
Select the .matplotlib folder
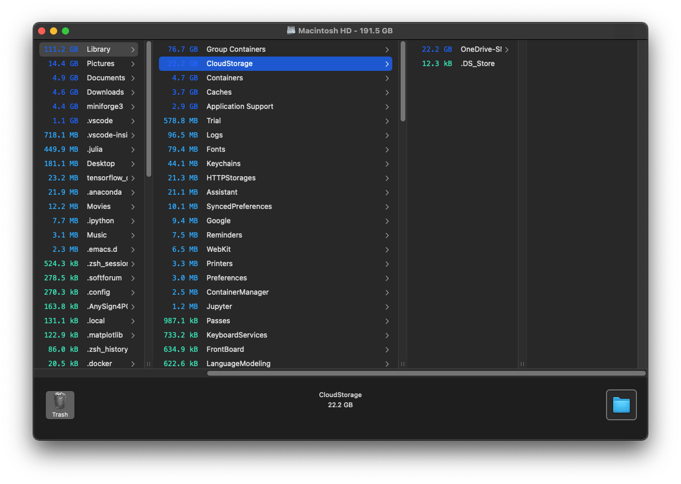point(89,335)
